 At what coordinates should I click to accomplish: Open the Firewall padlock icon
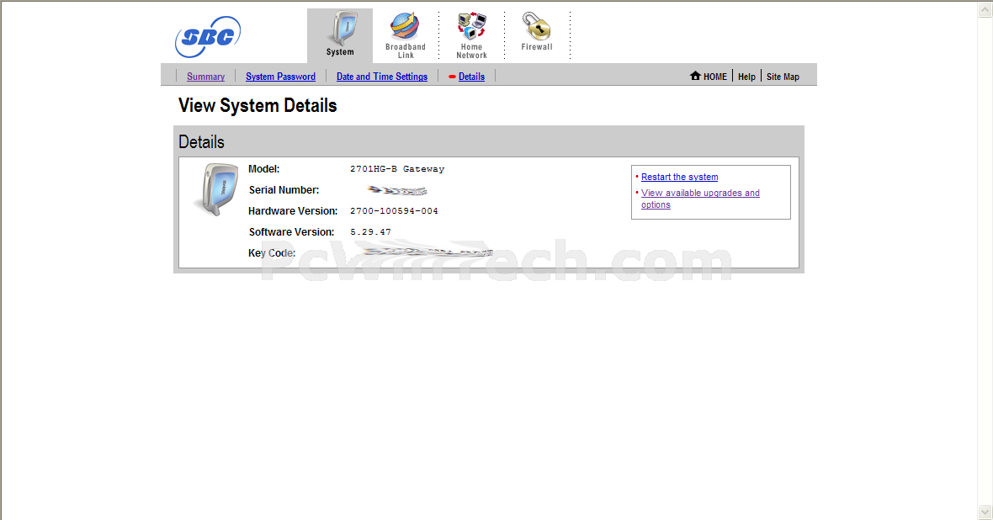pos(536,27)
